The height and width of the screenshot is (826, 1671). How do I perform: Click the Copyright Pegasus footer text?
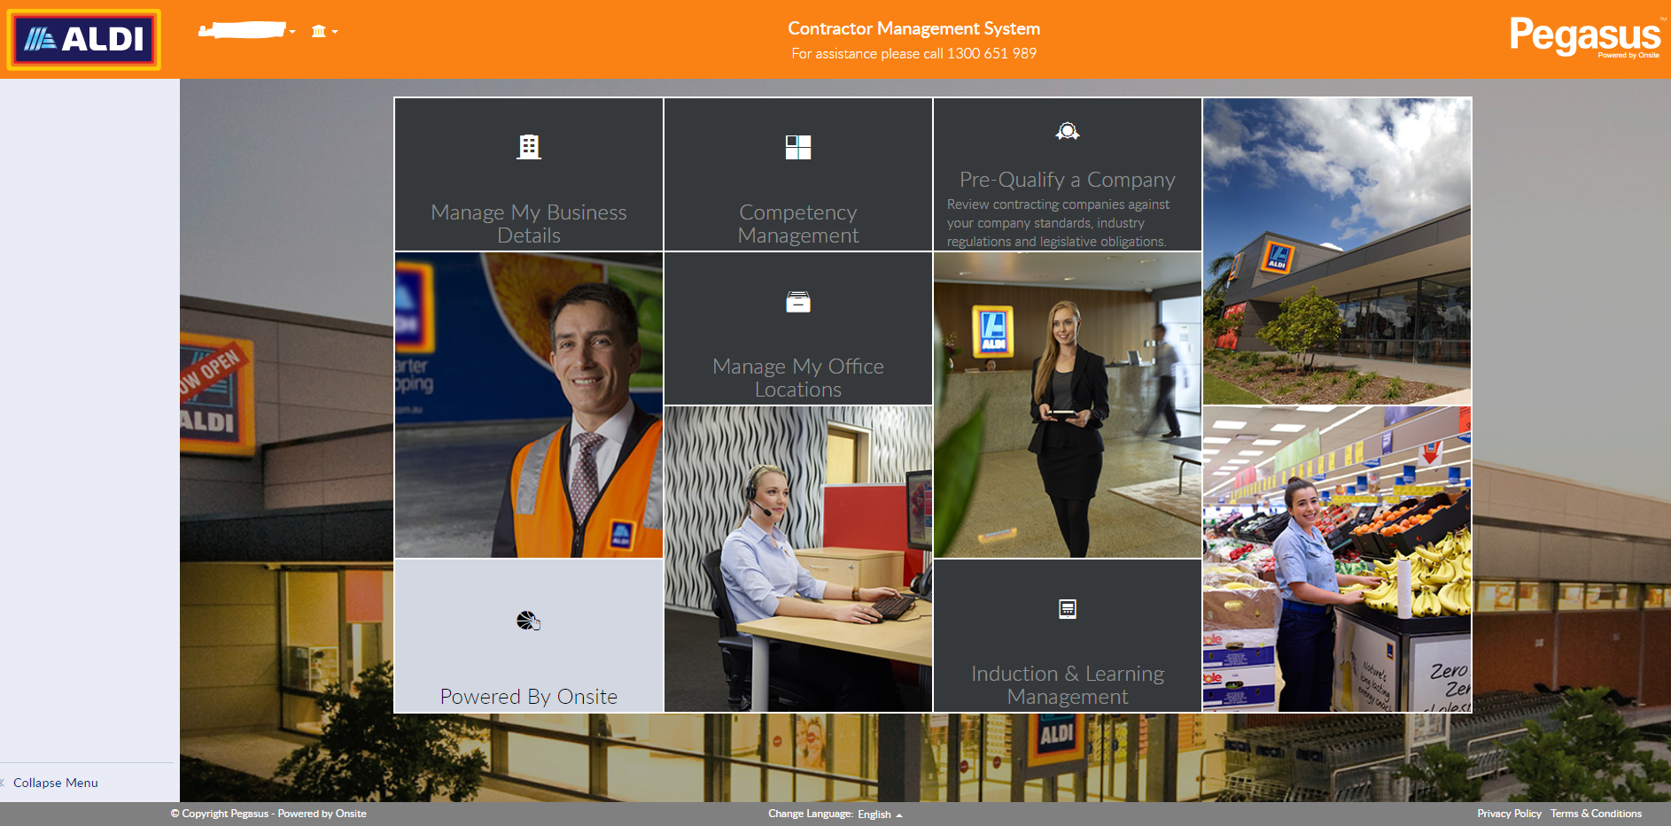268,814
